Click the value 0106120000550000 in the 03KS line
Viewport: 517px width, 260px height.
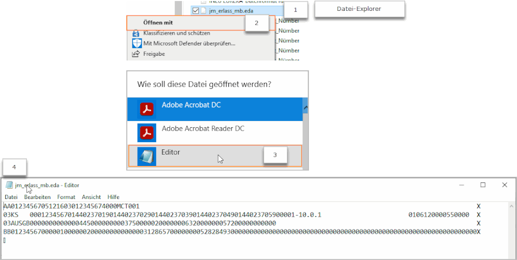point(438,215)
